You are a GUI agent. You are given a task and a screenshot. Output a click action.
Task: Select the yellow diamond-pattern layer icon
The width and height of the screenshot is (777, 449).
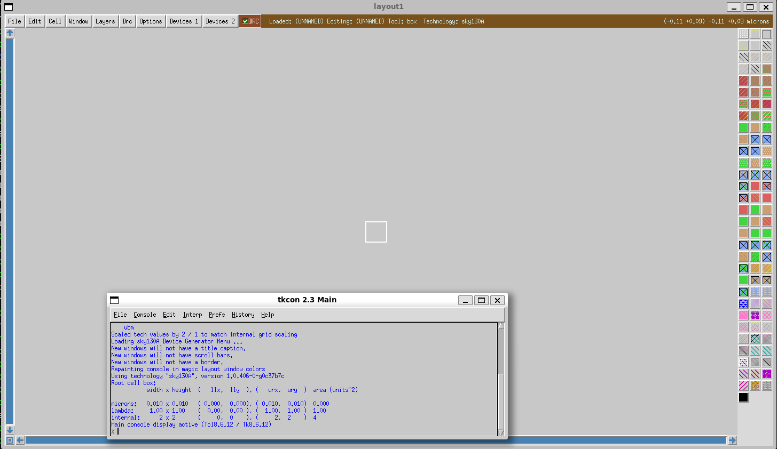[755, 327]
